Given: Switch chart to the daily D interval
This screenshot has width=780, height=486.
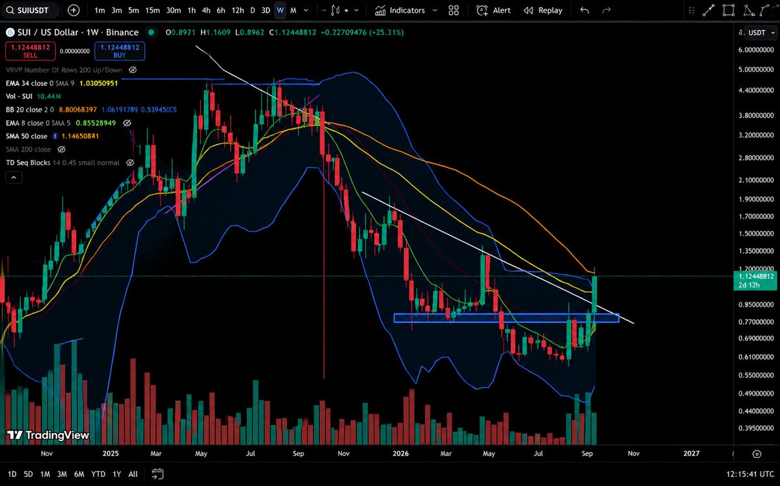Looking at the screenshot, I should pyautogui.click(x=253, y=10).
